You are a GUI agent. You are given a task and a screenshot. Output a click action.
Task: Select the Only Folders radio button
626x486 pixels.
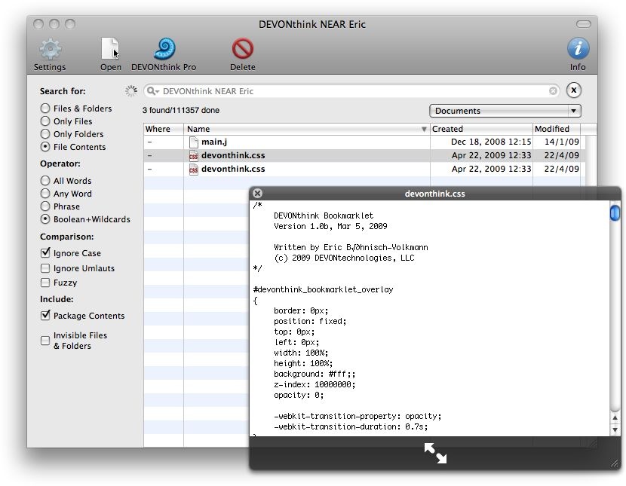[46, 134]
